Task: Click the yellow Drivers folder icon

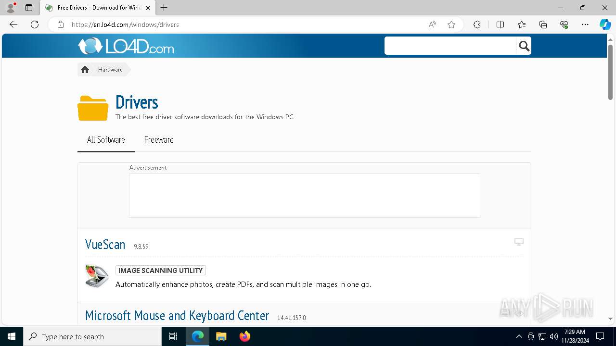Action: point(93,108)
